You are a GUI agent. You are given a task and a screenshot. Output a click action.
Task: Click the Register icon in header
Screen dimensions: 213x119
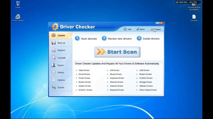tap(152, 29)
